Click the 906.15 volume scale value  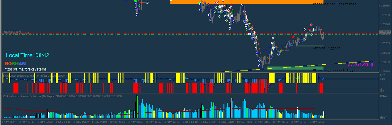point(384,96)
